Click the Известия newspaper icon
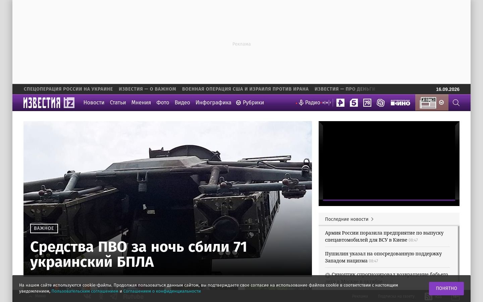 (428, 103)
